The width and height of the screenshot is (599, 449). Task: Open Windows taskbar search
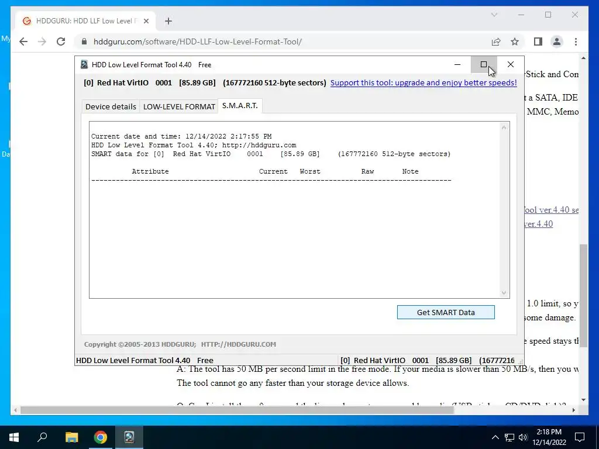pos(42,437)
